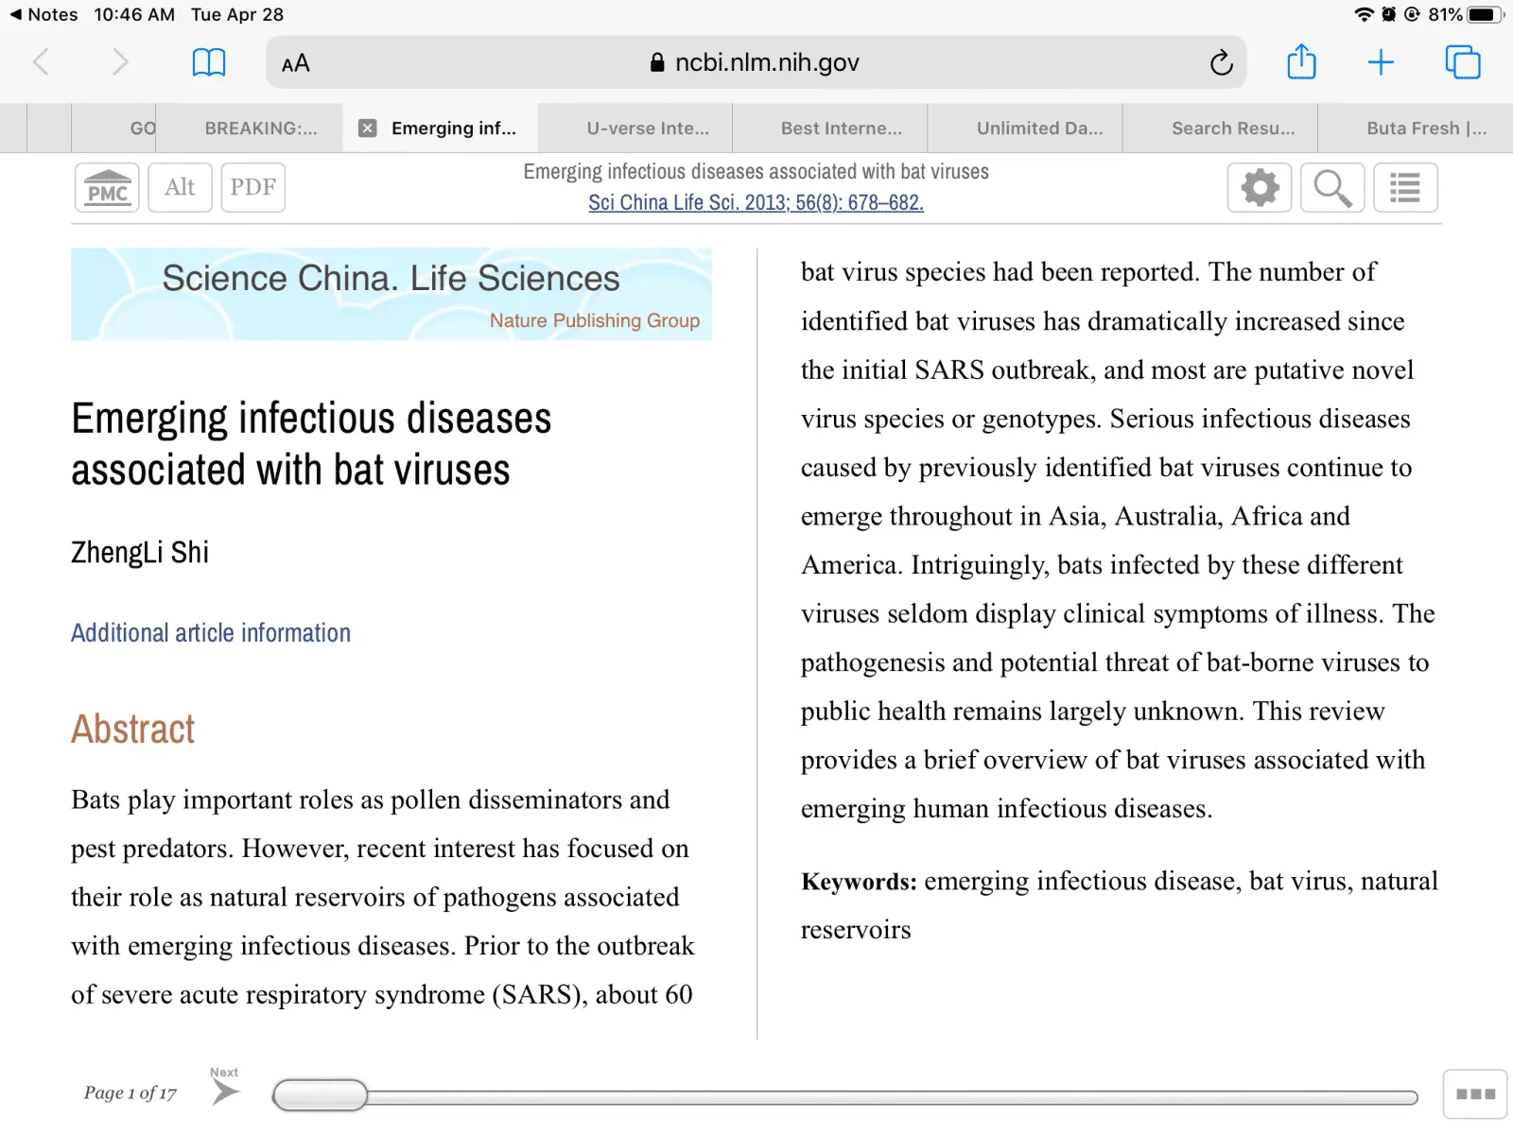
Task: Close the Emerging inf... tab
Action: pyautogui.click(x=368, y=129)
